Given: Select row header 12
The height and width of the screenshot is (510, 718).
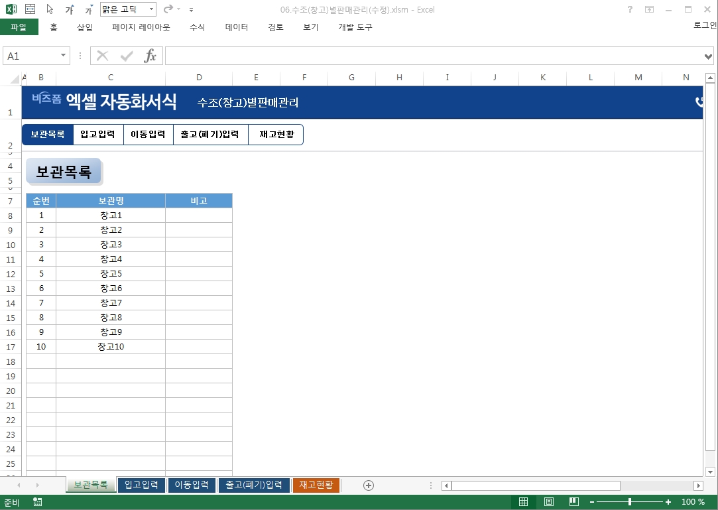Looking at the screenshot, I should [x=11, y=274].
